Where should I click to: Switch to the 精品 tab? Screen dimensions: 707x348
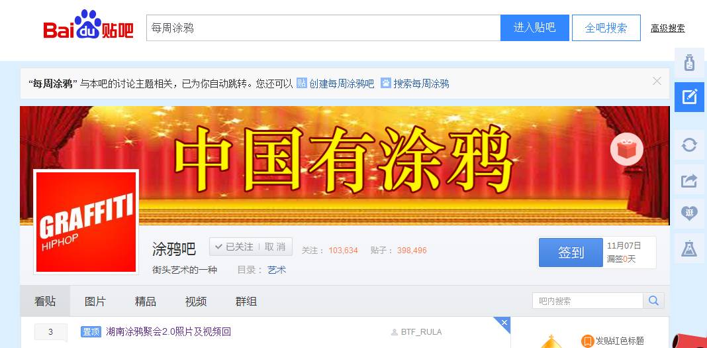(x=145, y=302)
